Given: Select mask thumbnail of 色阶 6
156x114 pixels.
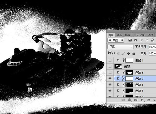Looking at the screenshot, I should [x=129, y=85].
